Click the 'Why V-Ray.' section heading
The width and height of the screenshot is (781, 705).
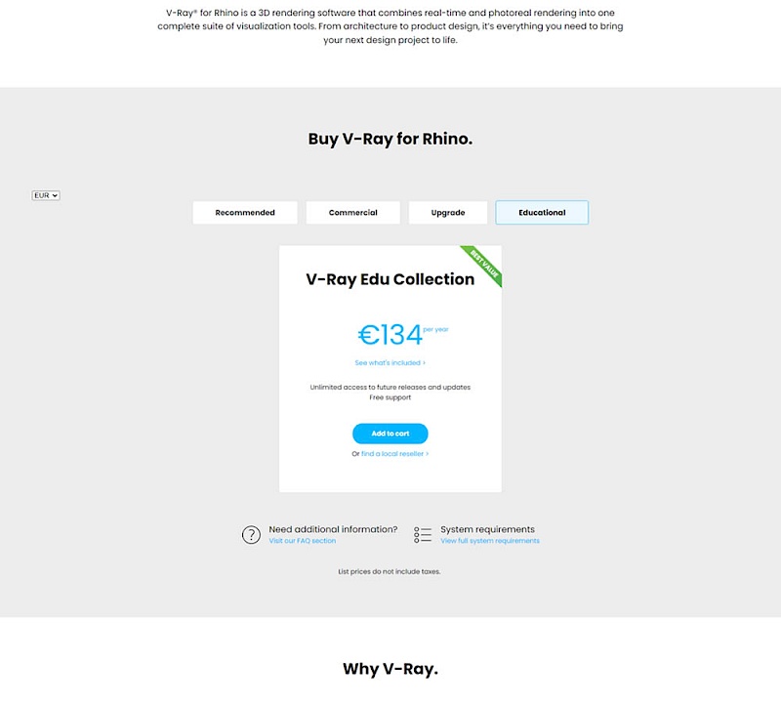[390, 669]
